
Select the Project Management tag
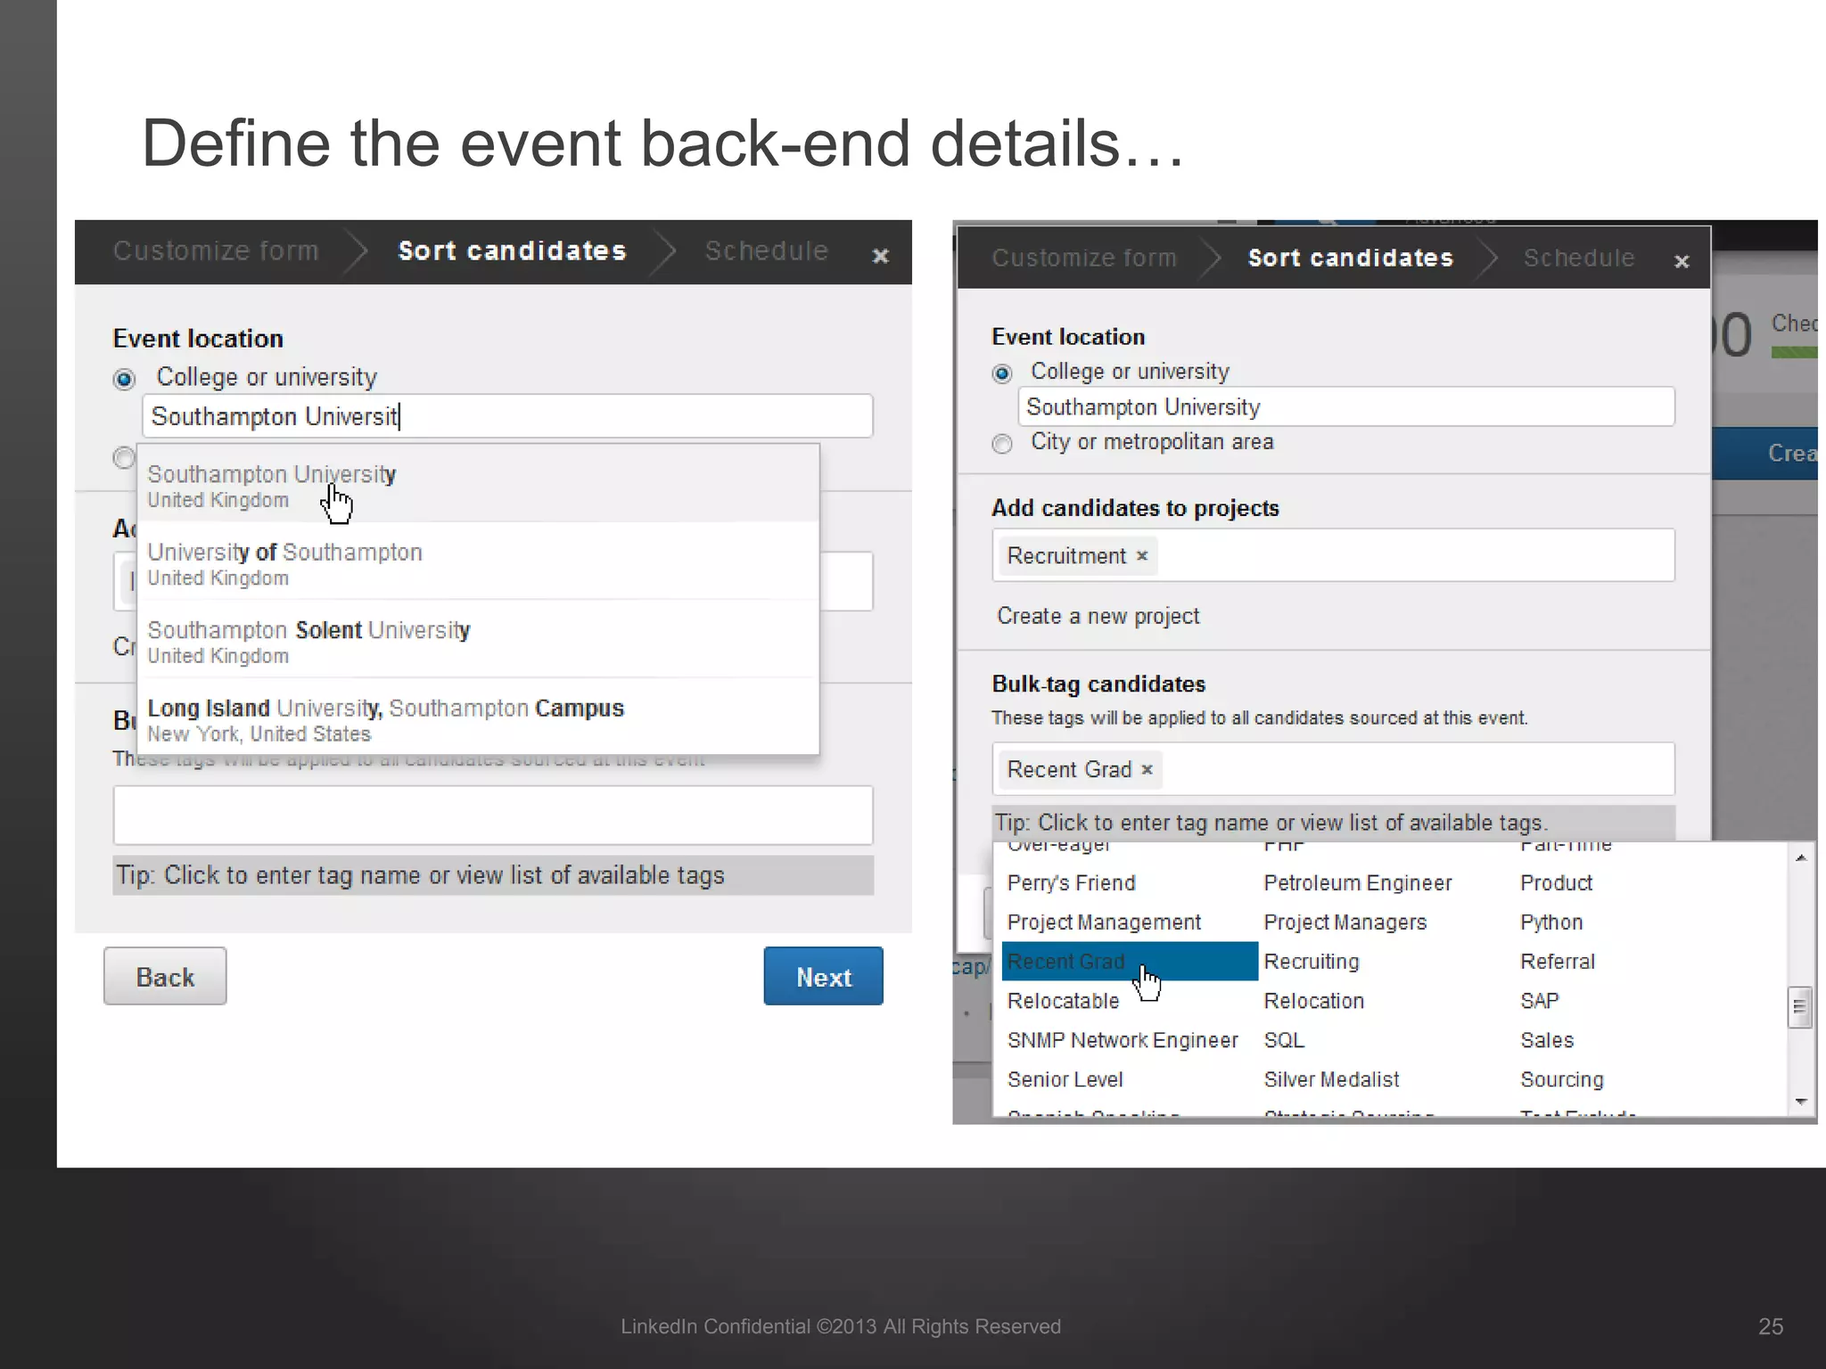pos(1104,922)
